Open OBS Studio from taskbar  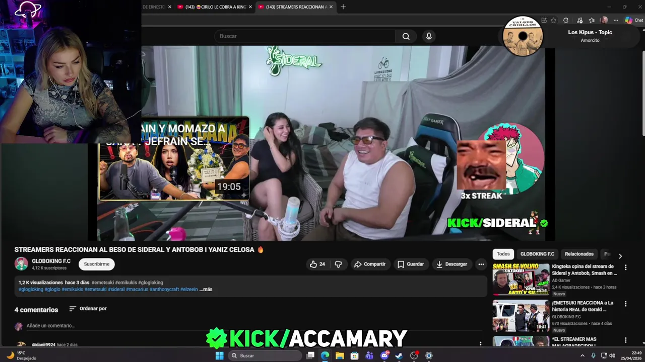(414, 355)
